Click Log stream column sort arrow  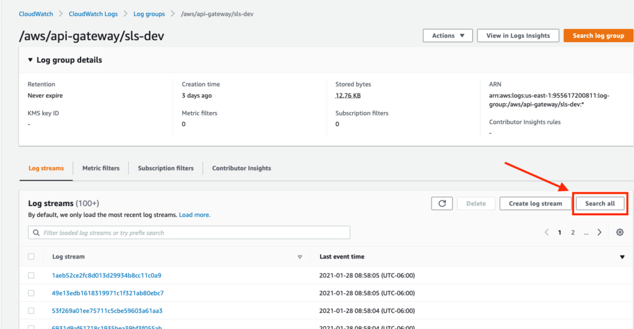coord(300,257)
